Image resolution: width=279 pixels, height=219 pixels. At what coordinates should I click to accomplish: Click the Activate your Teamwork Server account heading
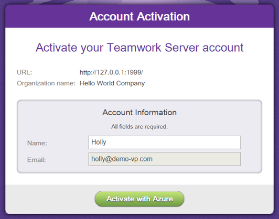tap(139, 48)
